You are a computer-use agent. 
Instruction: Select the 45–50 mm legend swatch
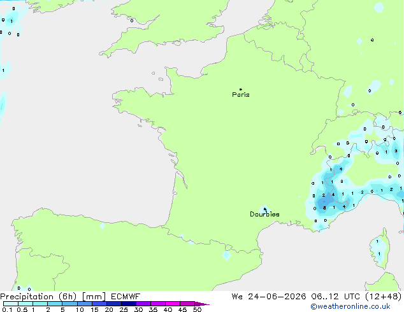click(187, 304)
